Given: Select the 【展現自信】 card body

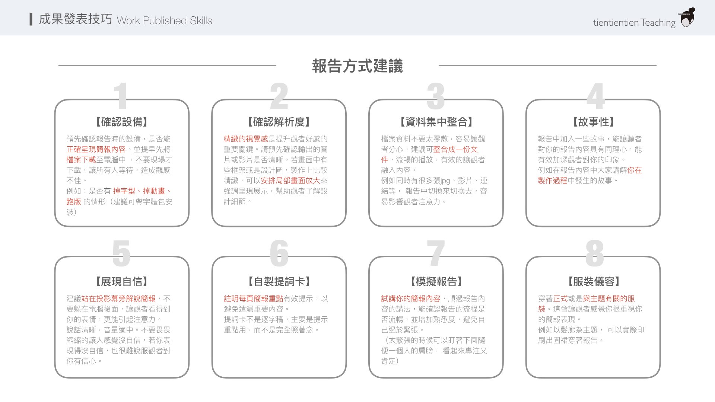Looking at the screenshot, I should [x=118, y=329].
